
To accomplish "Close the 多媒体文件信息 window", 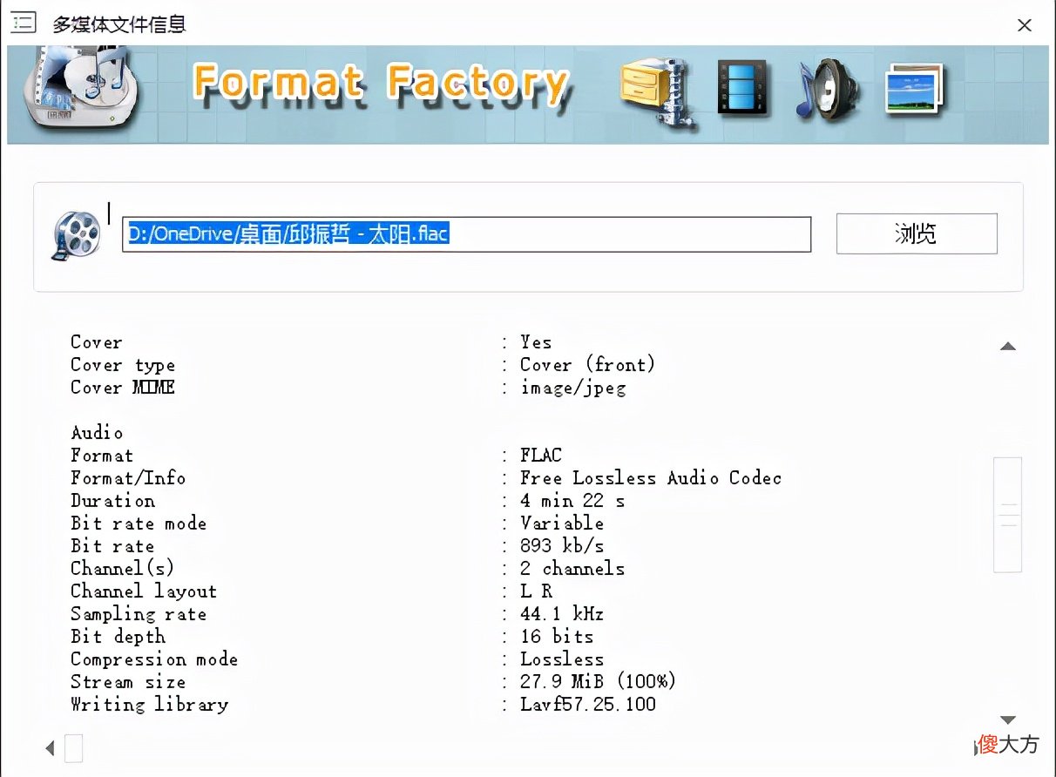I will click(1025, 25).
